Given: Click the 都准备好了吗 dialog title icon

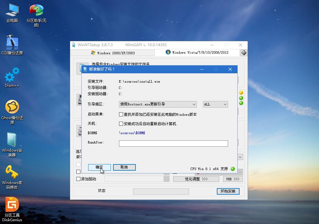Looking at the screenshot, I should click(85, 69).
